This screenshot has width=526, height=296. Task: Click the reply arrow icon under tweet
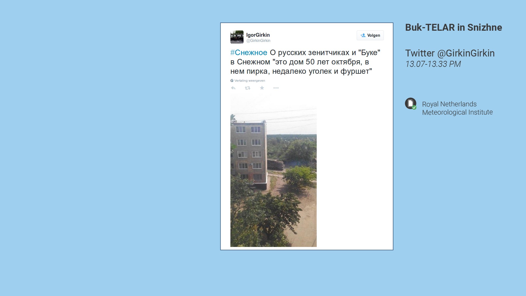point(233,88)
